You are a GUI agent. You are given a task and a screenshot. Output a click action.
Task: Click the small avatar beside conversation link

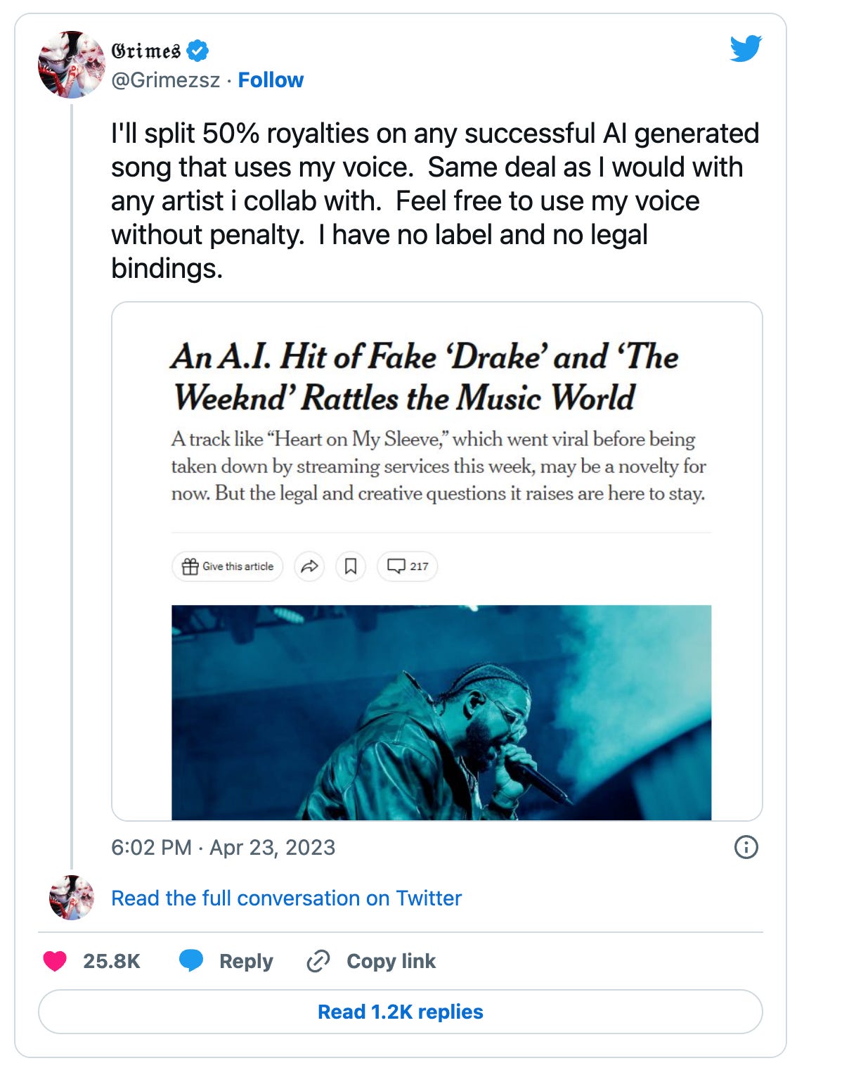coord(72,898)
